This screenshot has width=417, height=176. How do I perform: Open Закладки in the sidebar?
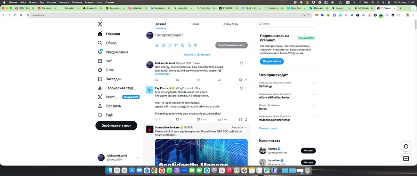(x=110, y=79)
